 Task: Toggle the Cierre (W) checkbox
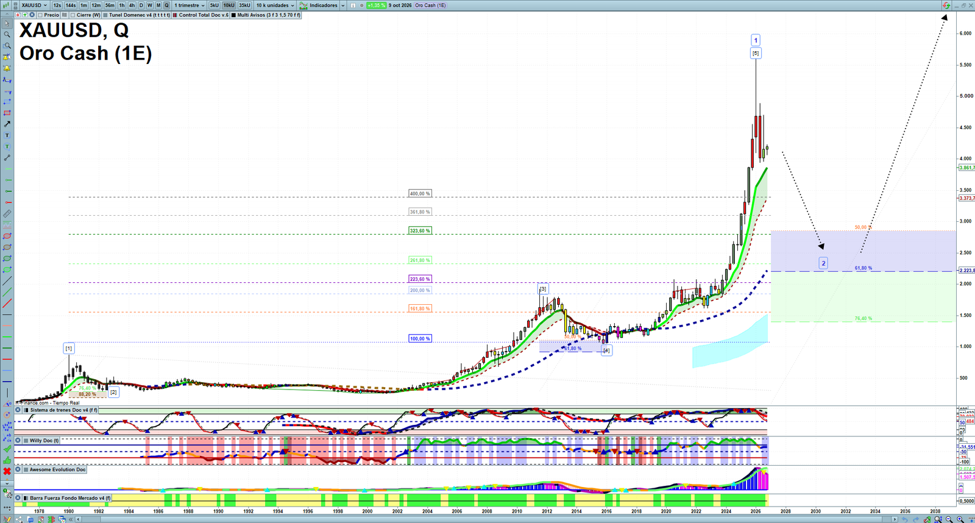(x=73, y=15)
